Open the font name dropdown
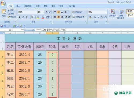This screenshot has height=98, width=134. [x=36, y=12]
